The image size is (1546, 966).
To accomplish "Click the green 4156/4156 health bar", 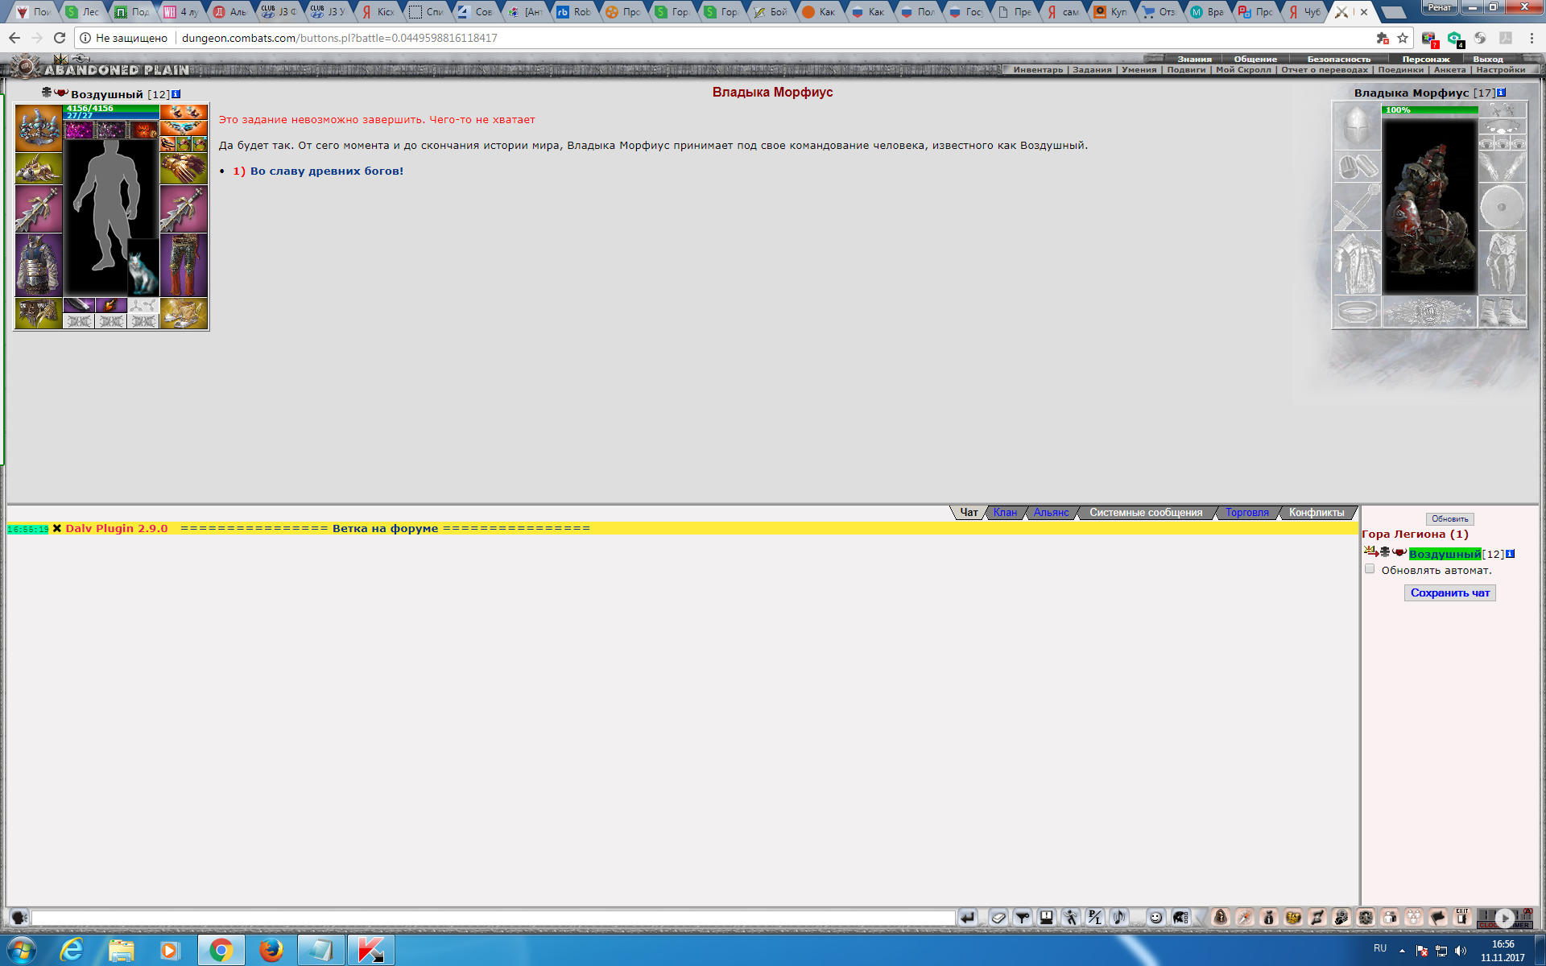I will tap(111, 109).
